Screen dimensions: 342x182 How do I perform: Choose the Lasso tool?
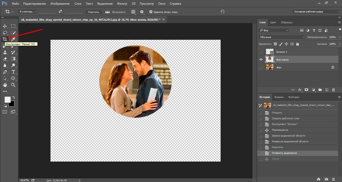click(x=5, y=33)
